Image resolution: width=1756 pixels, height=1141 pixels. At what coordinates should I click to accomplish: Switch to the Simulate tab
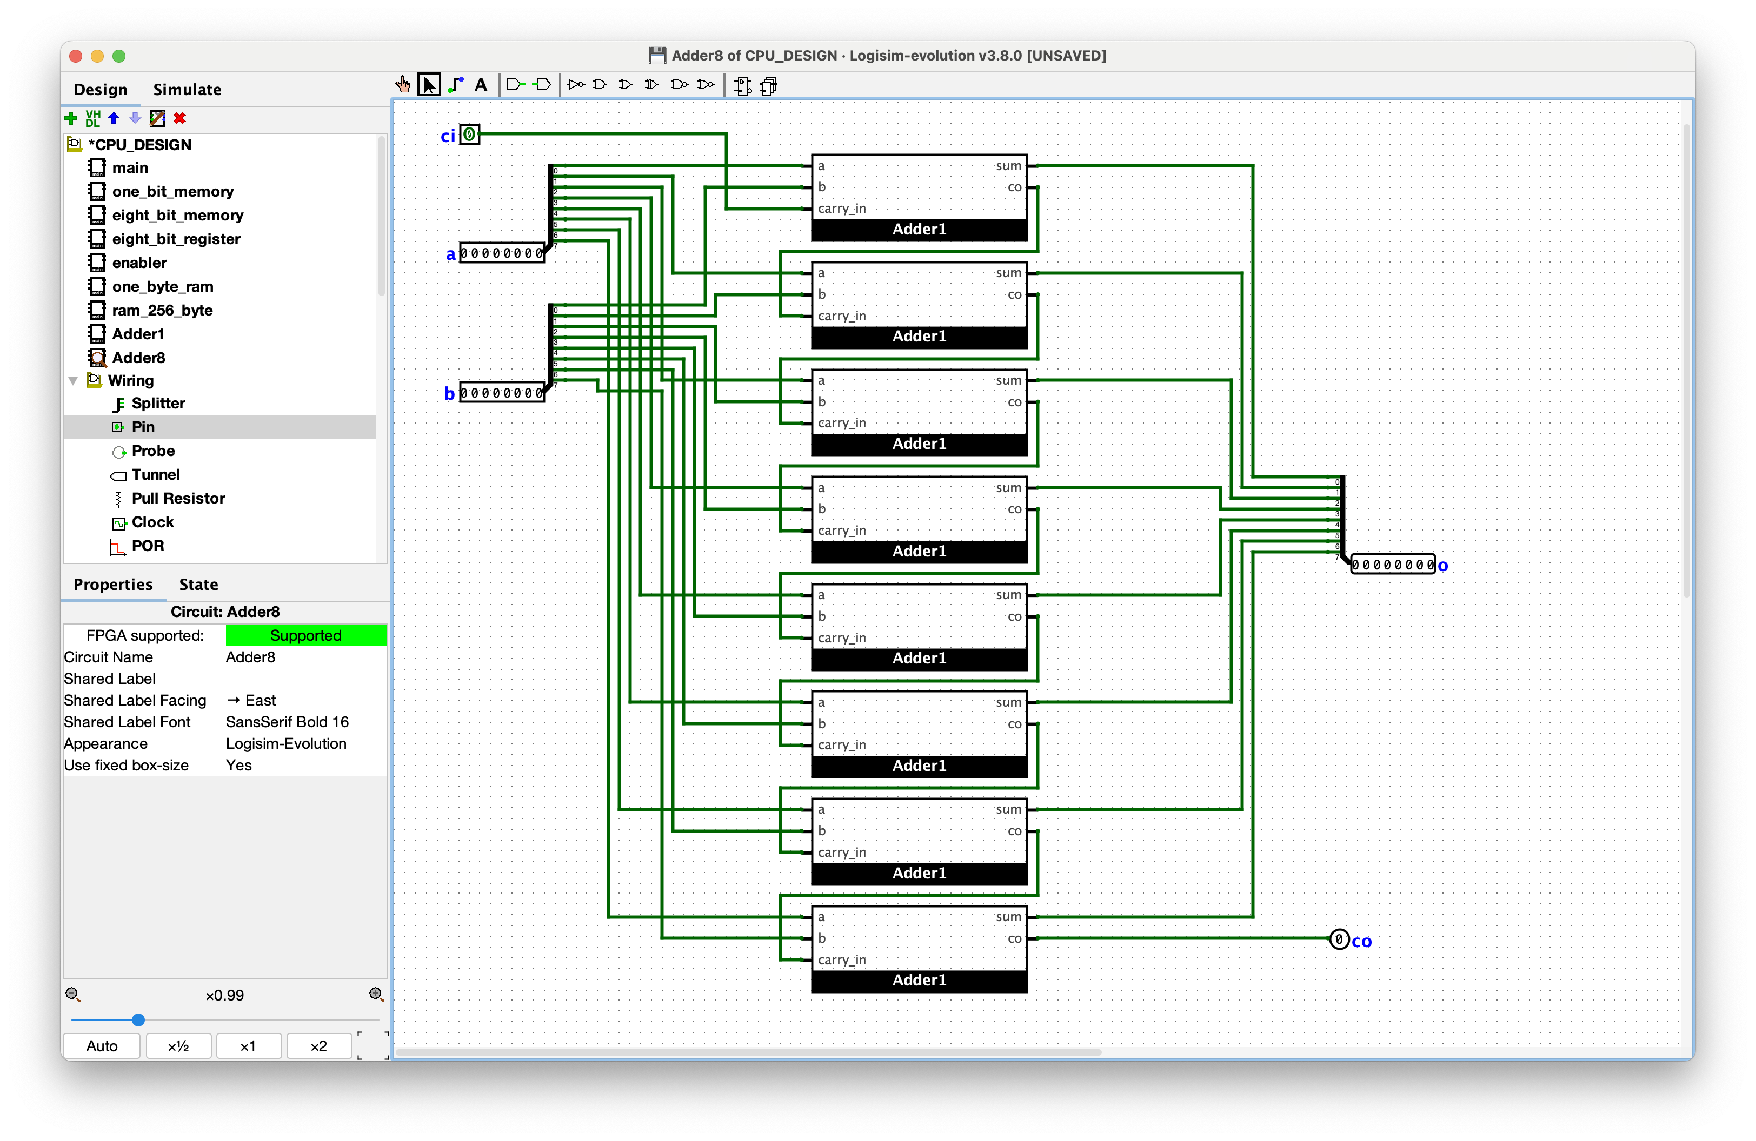coord(187,90)
